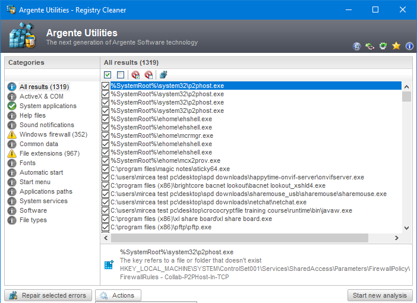Toggle checkbox for pftp.exe entry
Image resolution: width=417 pixels, height=303 pixels.
point(106,228)
